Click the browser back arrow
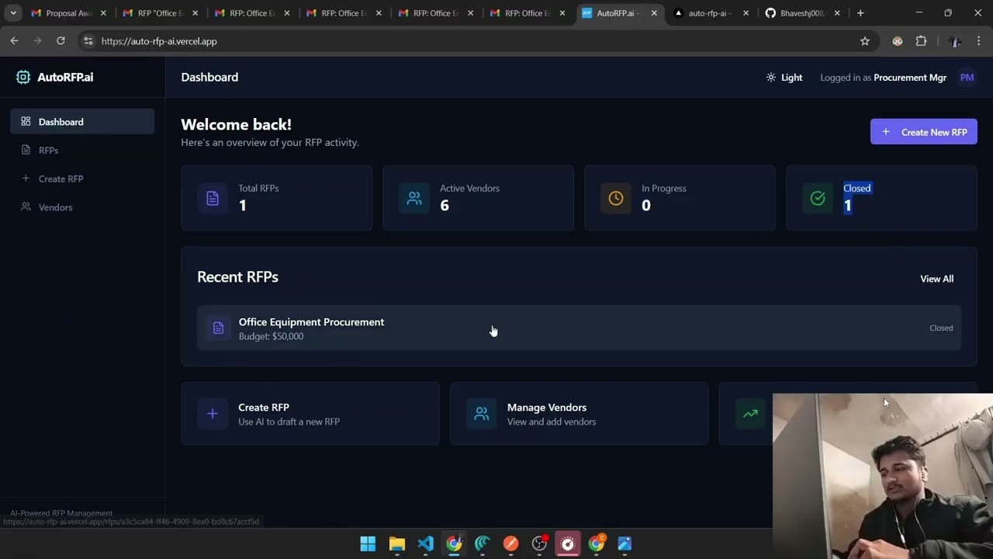 (14, 41)
